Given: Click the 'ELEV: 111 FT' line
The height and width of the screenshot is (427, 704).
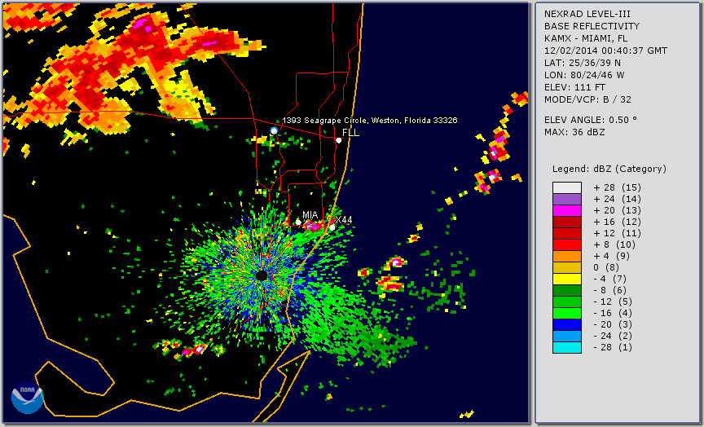Looking at the screenshot, I should [574, 87].
